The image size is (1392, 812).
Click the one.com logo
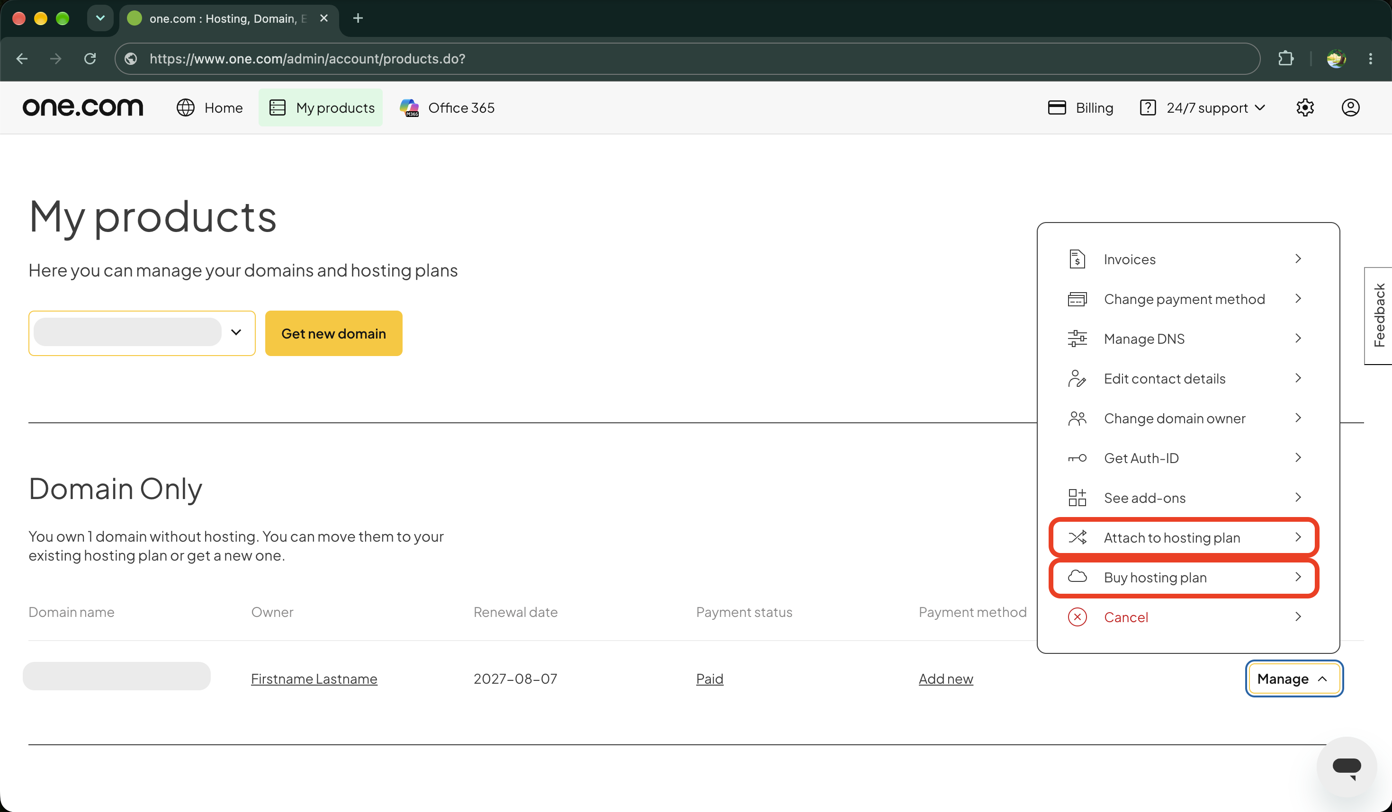(83, 107)
